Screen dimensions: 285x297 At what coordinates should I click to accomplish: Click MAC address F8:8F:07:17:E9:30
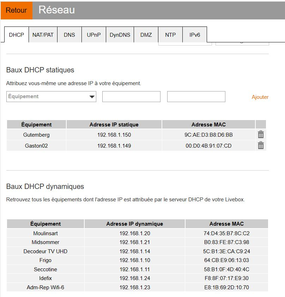click(226, 278)
